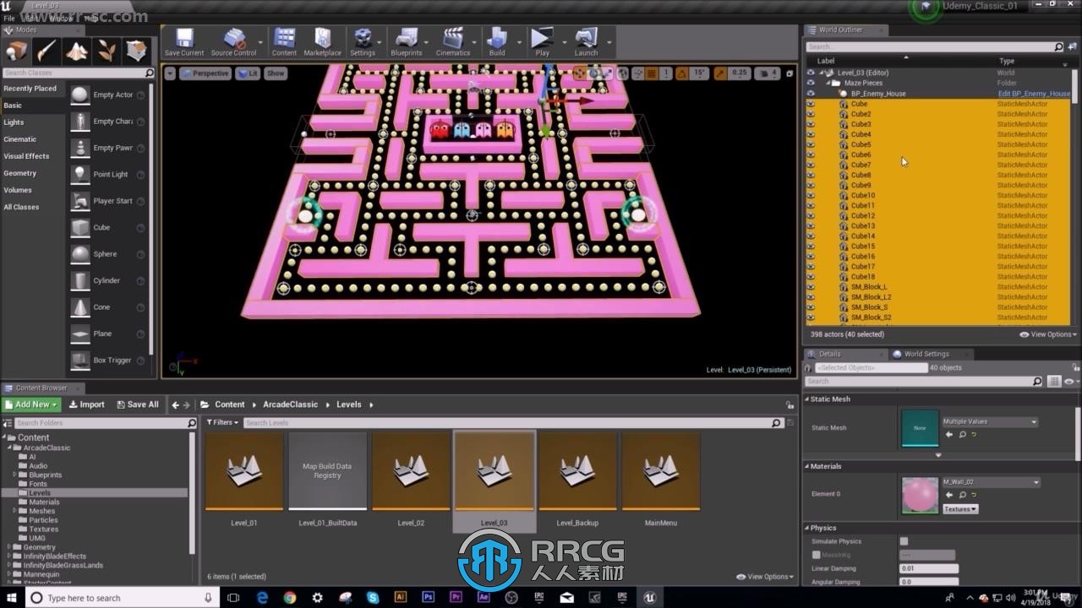This screenshot has height=608, width=1082.
Task: Toggle visibility of Cube5 actor
Action: 811,144
